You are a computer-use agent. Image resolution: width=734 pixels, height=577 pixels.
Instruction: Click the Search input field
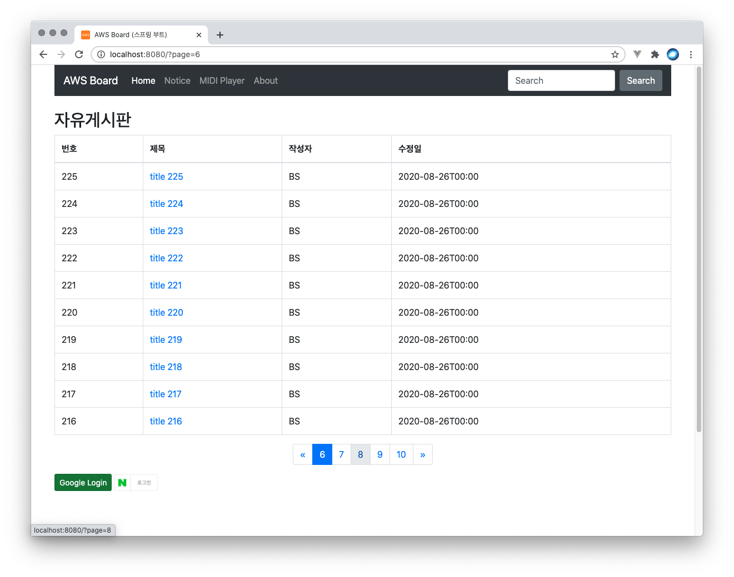pyautogui.click(x=561, y=80)
